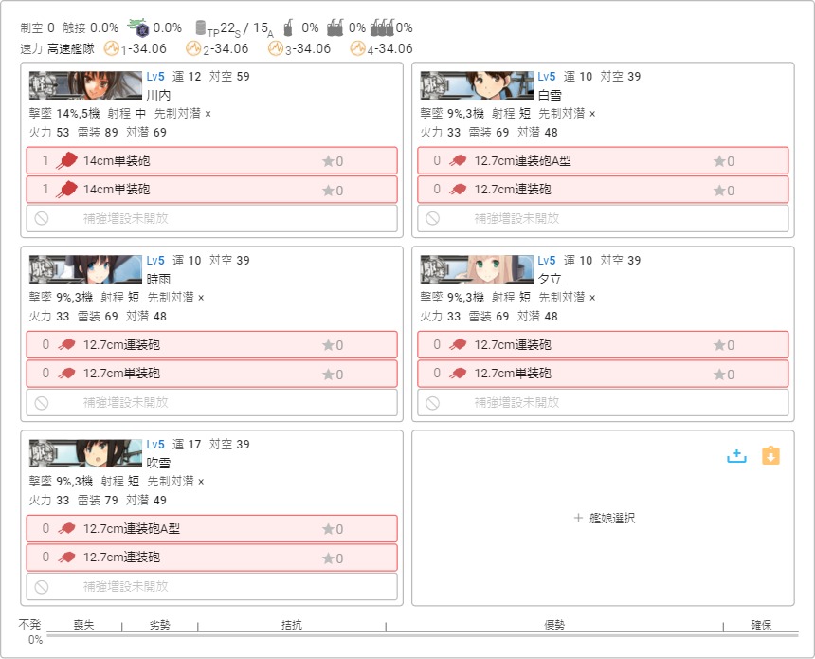The image size is (815, 659).
Task: Click 川内's 撃墜 14%,5機 text
Action: click(64, 114)
